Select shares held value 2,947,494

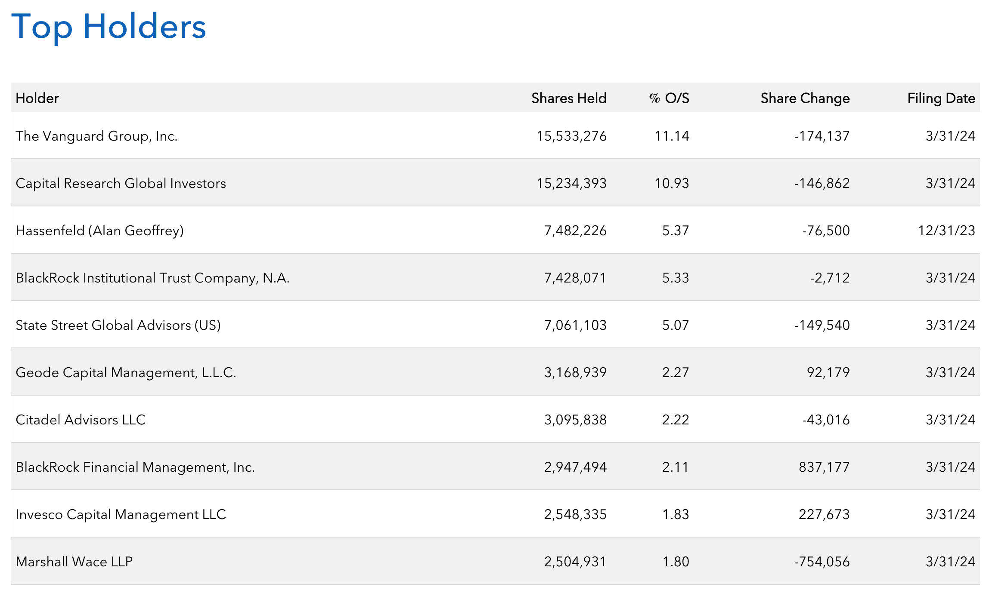click(x=575, y=467)
